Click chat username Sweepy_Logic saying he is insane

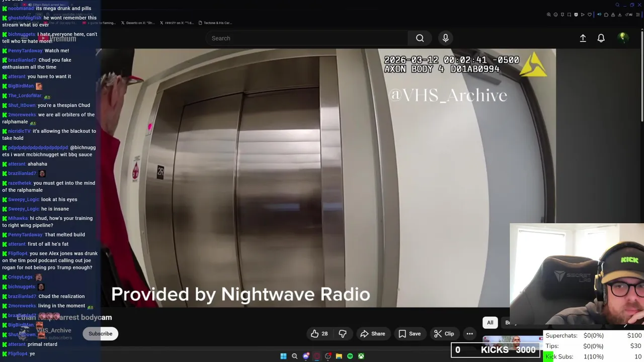[x=24, y=209]
